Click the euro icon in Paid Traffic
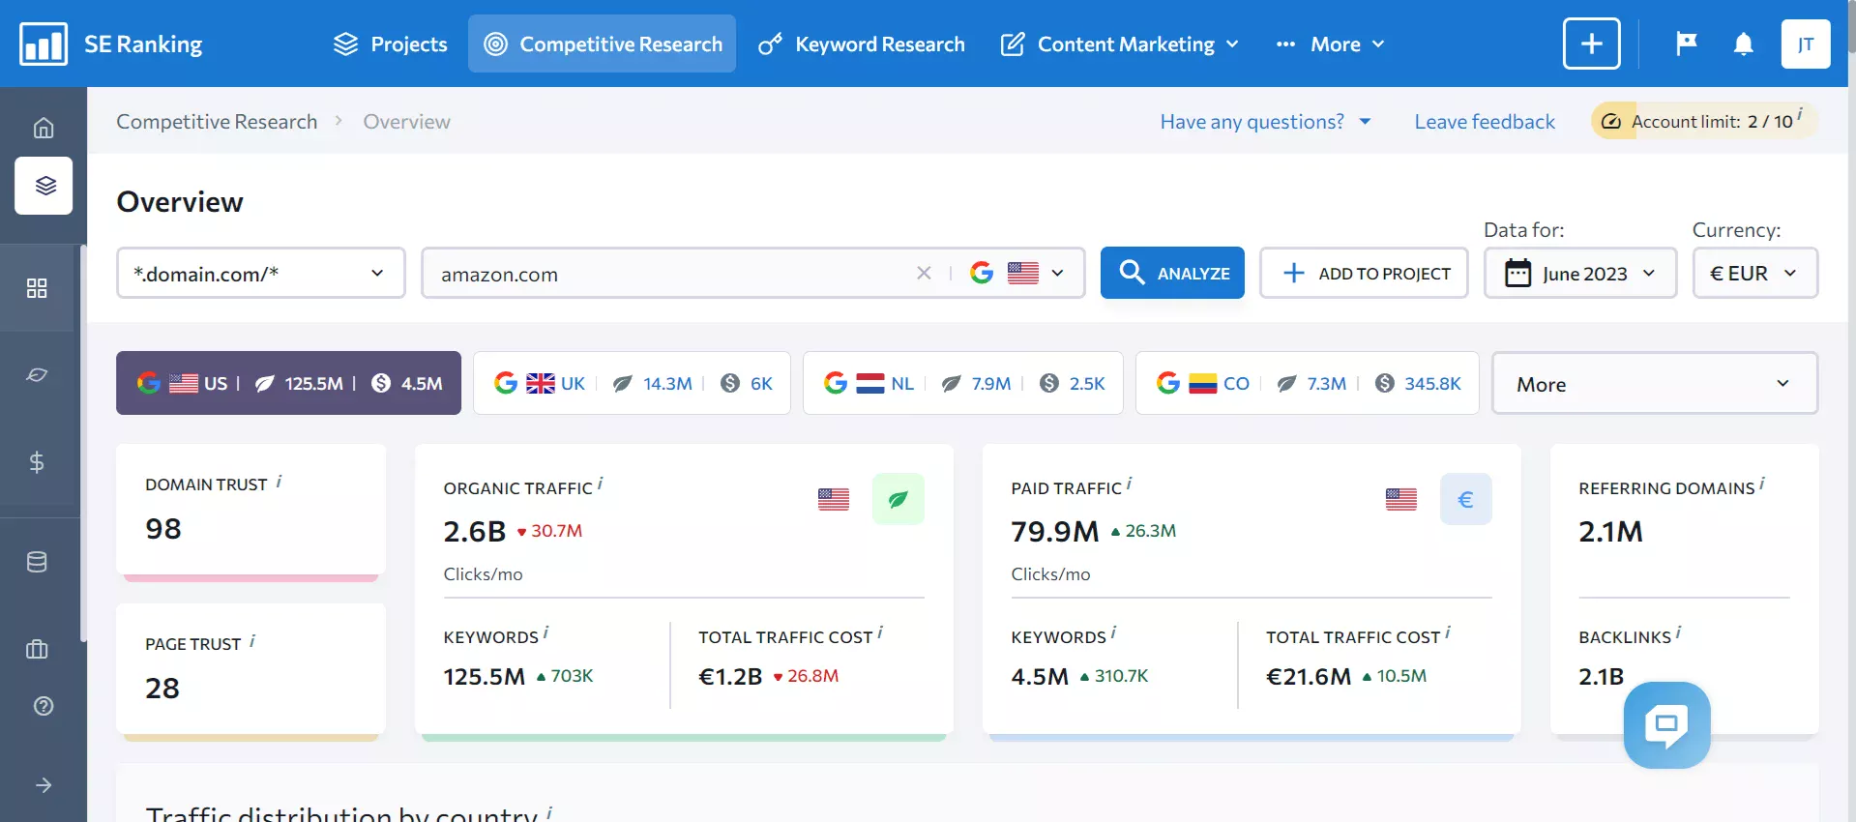Viewport: 1856px width, 822px height. (1465, 499)
